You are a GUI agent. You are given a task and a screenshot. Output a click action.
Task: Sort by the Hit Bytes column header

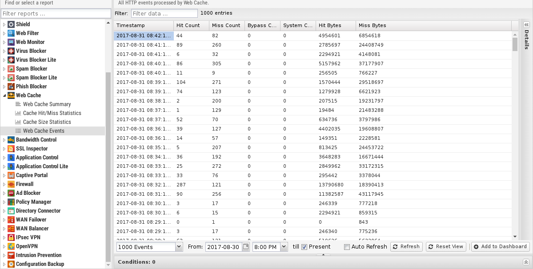point(336,25)
